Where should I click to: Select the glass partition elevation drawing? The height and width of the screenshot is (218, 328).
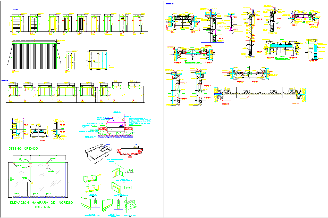39,178
